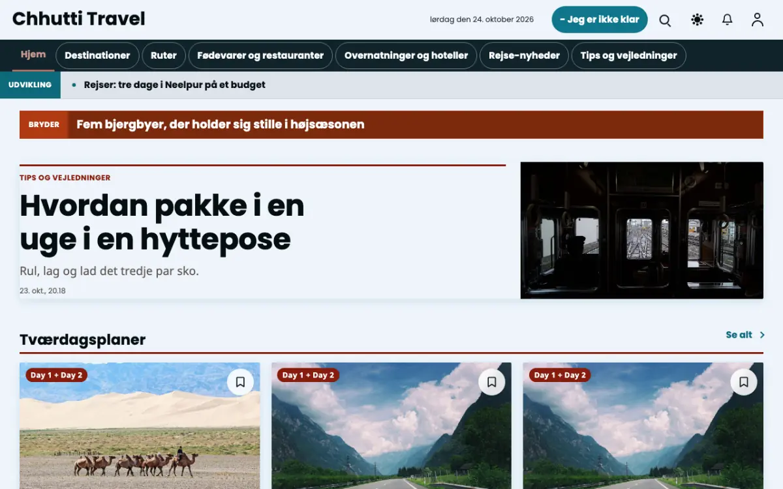Go to the Hjem tab
The height and width of the screenshot is (489, 783).
tap(33, 55)
